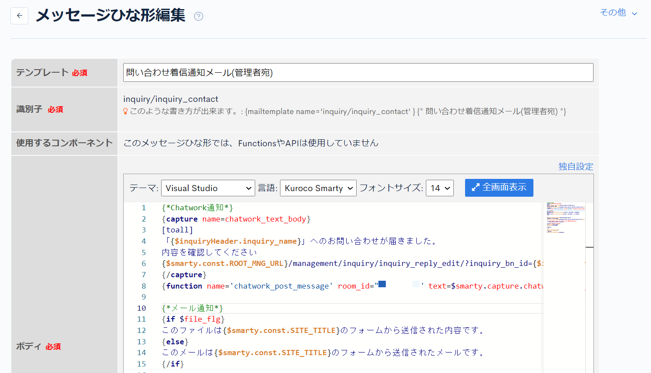Click line with function name='chatwork_post_message'
Viewport: 651px width, 373px height.
(352, 286)
